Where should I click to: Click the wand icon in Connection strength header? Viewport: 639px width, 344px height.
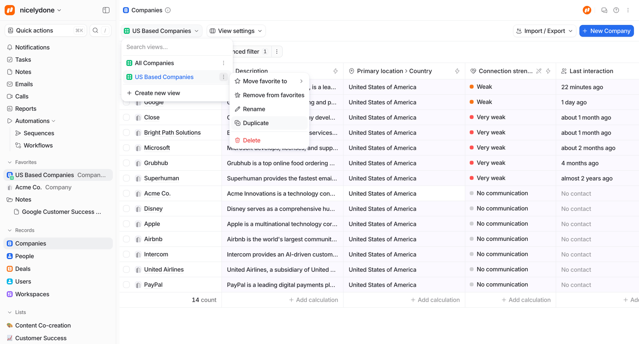tap(539, 71)
